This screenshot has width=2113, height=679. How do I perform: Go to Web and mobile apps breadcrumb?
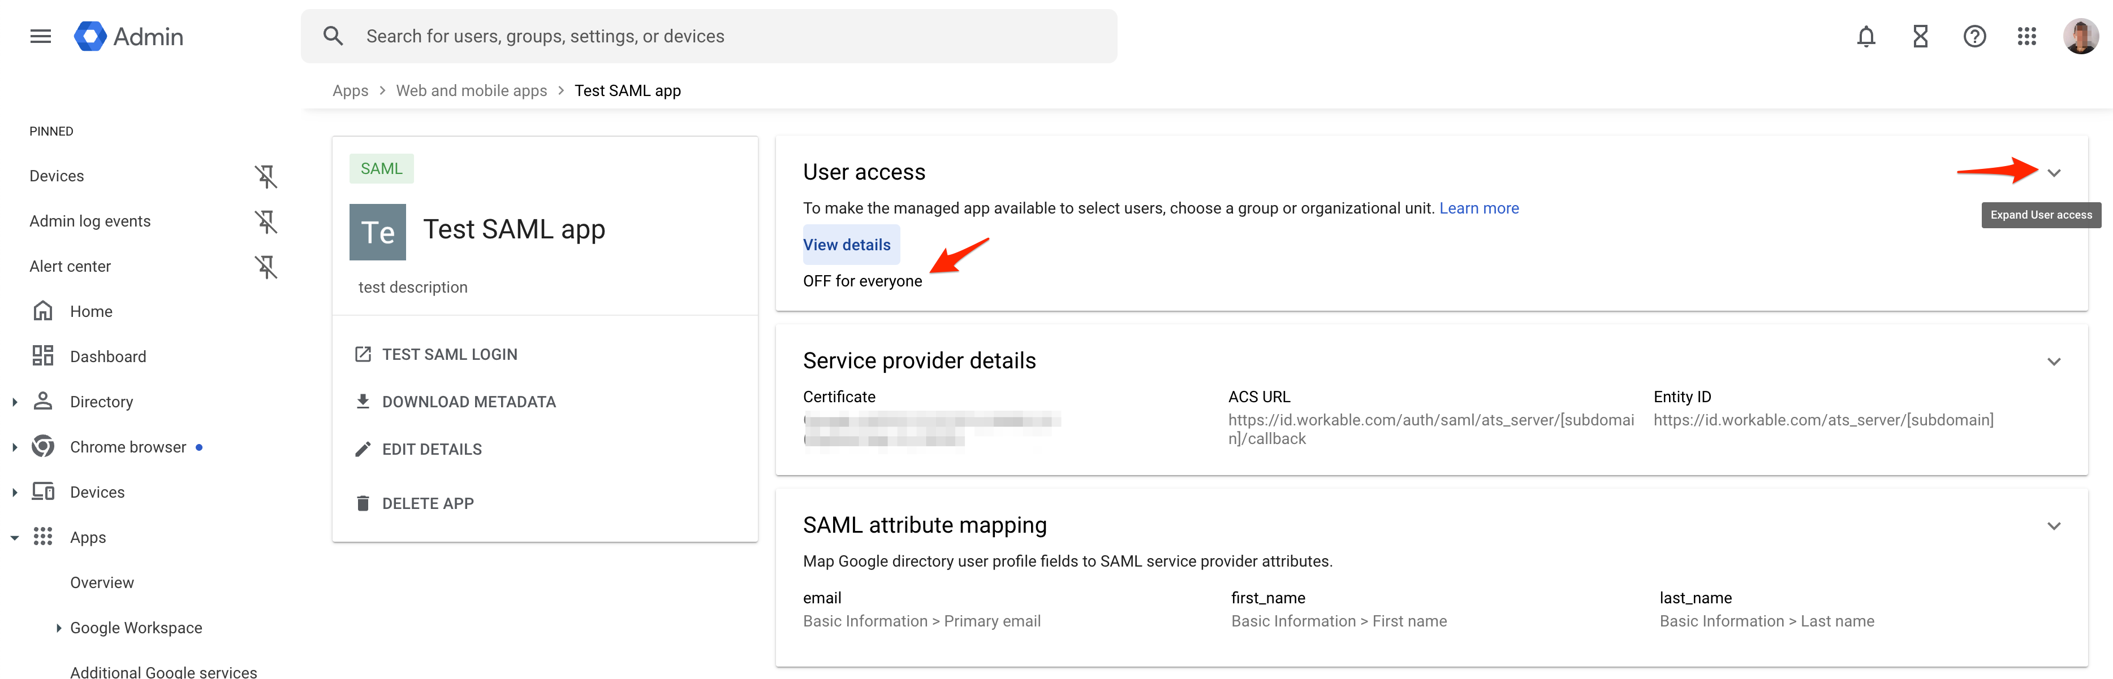[471, 91]
